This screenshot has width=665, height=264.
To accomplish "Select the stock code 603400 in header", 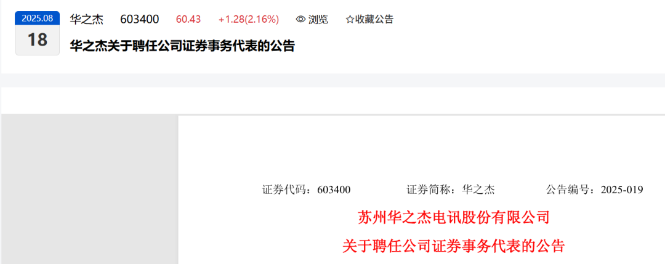I will point(140,19).
